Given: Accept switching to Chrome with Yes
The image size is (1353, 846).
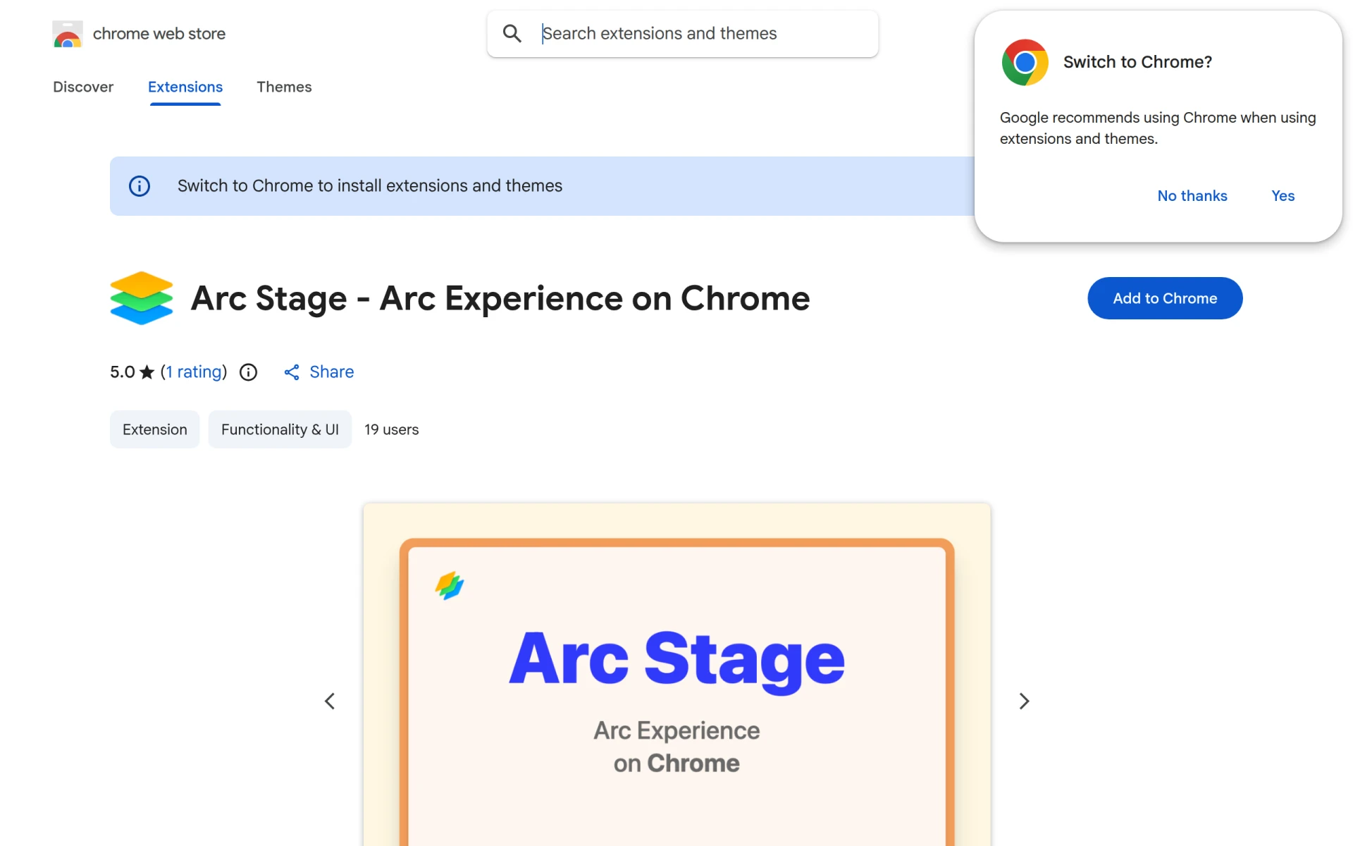Looking at the screenshot, I should (1283, 196).
